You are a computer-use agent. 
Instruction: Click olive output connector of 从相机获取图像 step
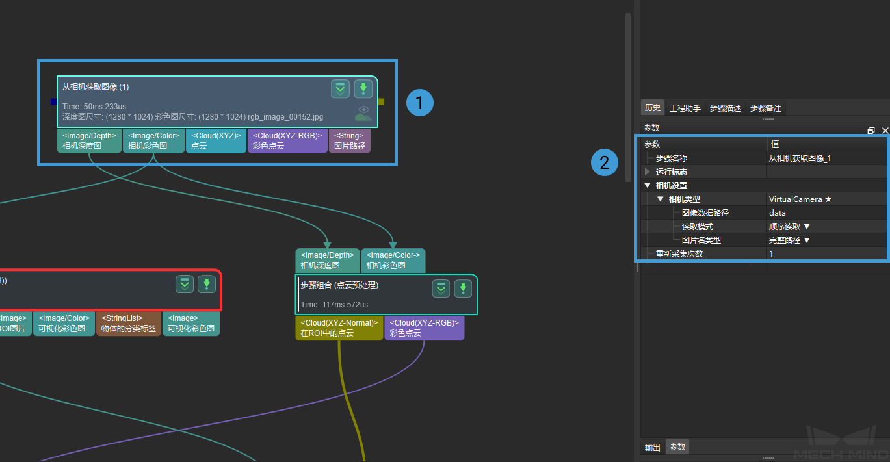pos(381,101)
